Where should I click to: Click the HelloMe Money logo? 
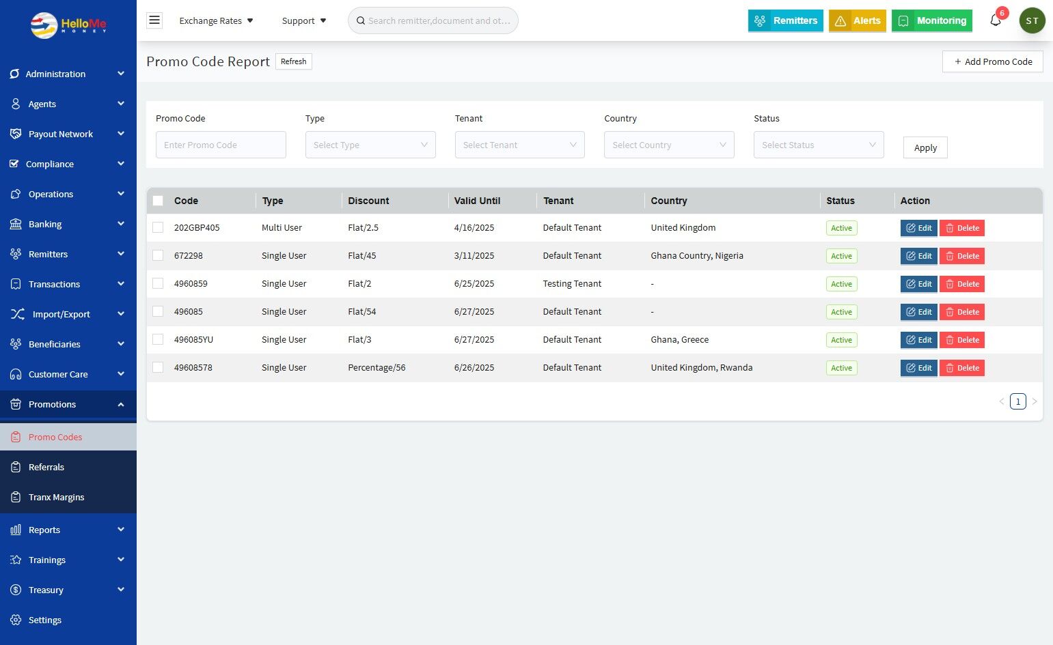tap(68, 25)
